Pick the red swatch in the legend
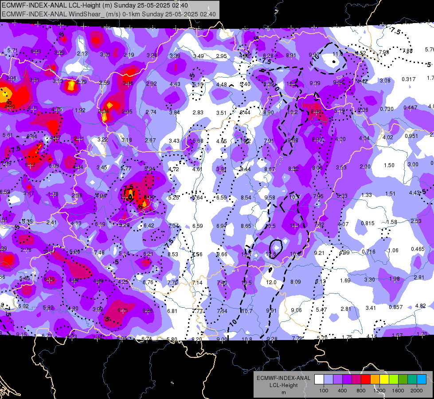434x399 pixels. pos(366,379)
